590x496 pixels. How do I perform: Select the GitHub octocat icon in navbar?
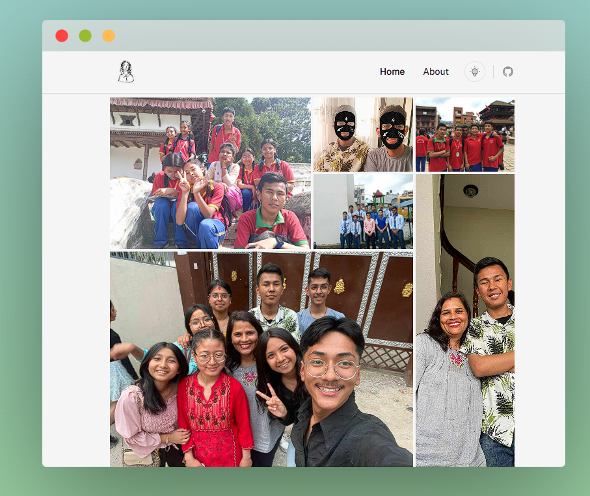pyautogui.click(x=508, y=72)
